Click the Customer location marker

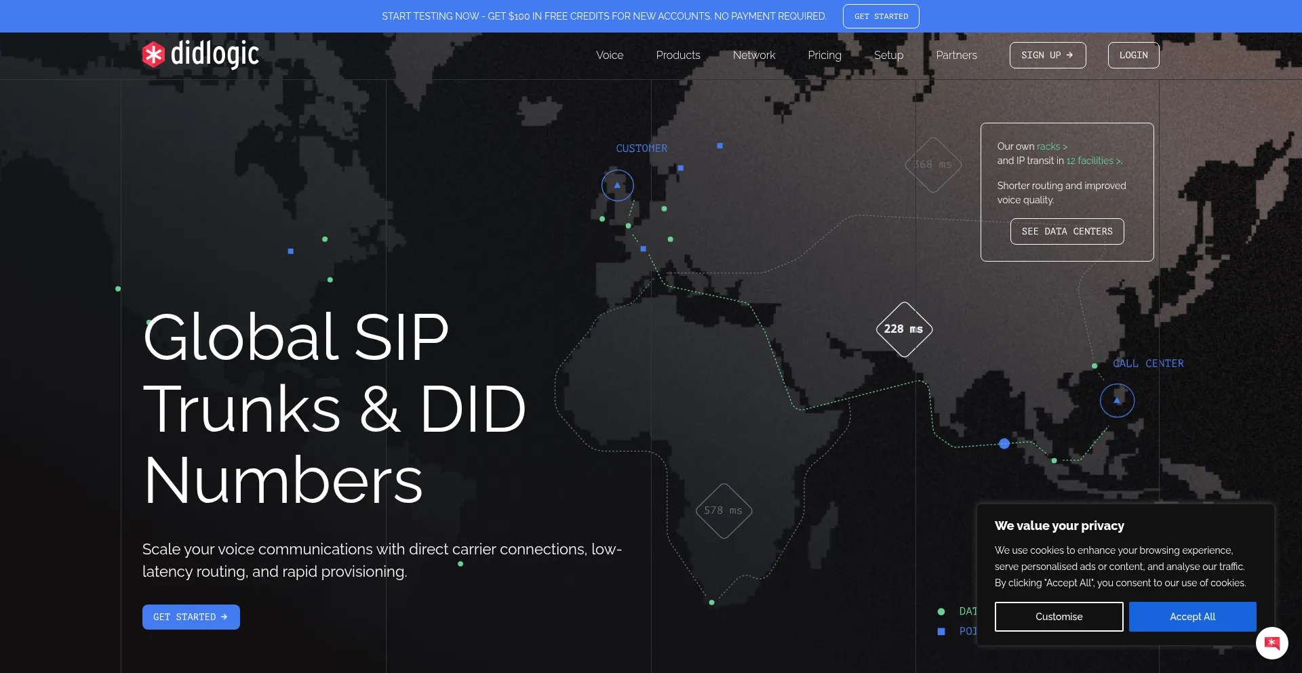pyautogui.click(x=617, y=185)
